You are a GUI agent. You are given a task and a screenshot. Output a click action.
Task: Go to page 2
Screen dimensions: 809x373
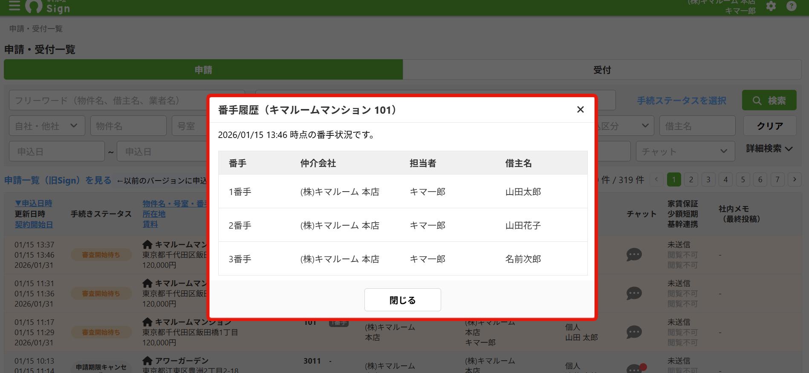click(x=691, y=179)
